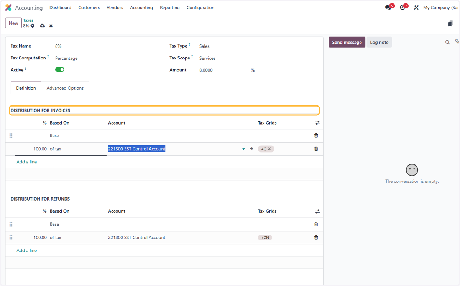
Task: Open the Configuration menu
Action: [x=200, y=8]
